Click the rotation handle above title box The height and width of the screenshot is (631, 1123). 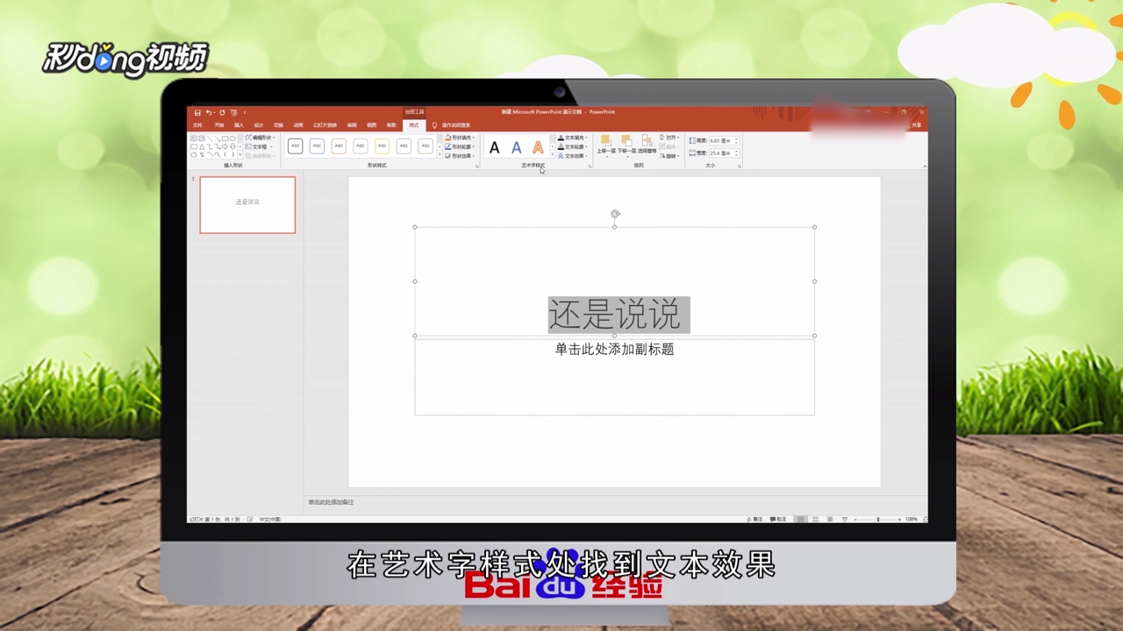tap(615, 214)
